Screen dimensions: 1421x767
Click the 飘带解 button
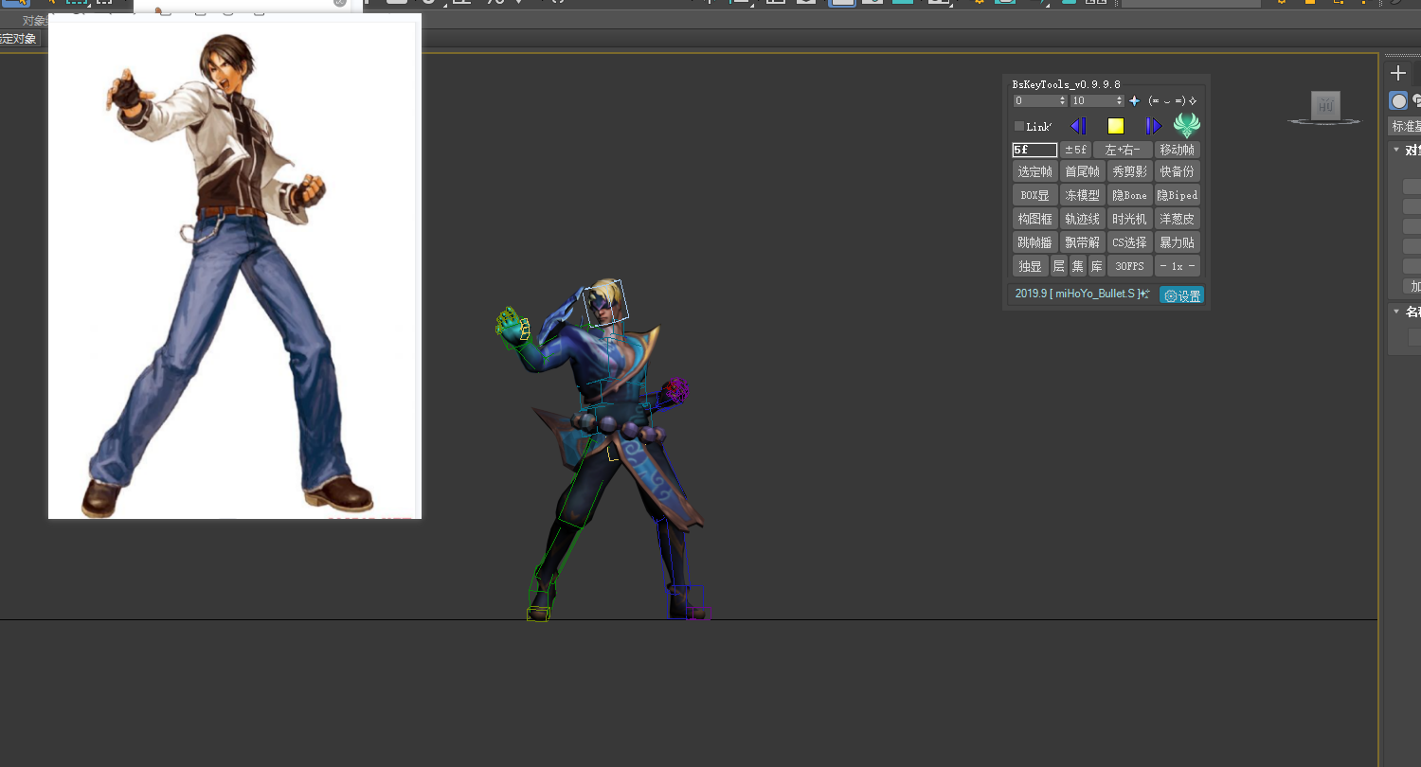point(1083,242)
